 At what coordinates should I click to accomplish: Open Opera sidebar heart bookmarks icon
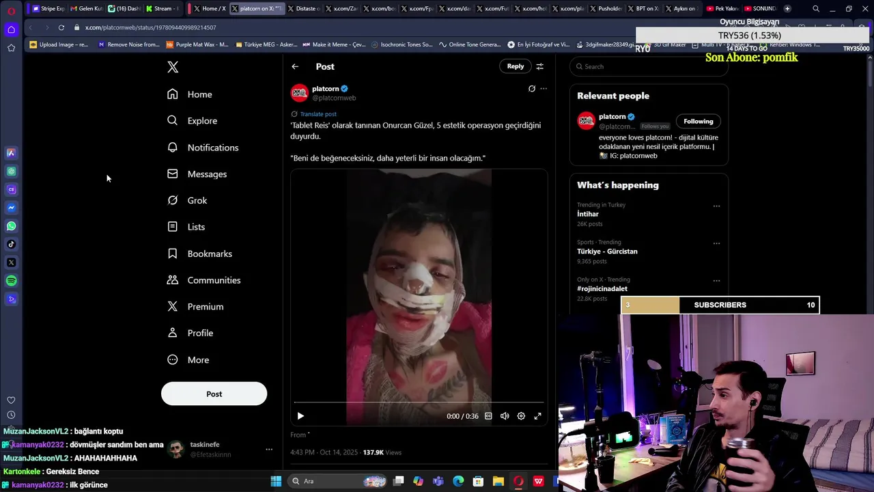[11, 400]
